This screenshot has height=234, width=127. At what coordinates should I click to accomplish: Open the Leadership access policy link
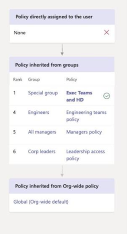[x=85, y=155]
